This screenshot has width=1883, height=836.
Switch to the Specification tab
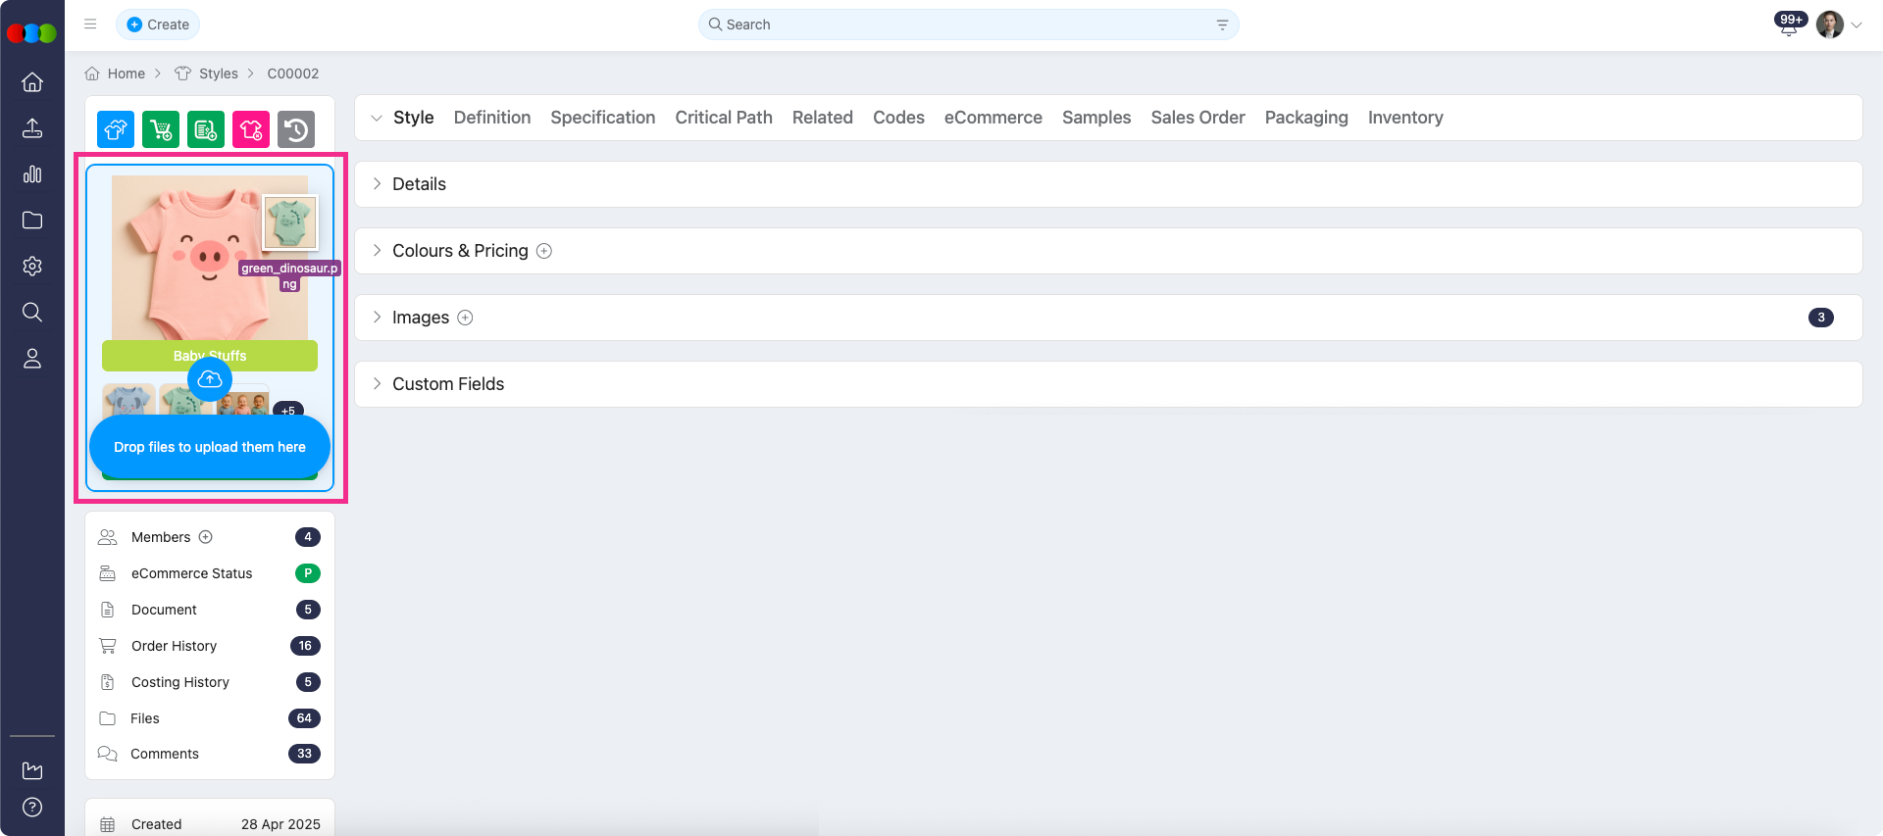click(602, 118)
